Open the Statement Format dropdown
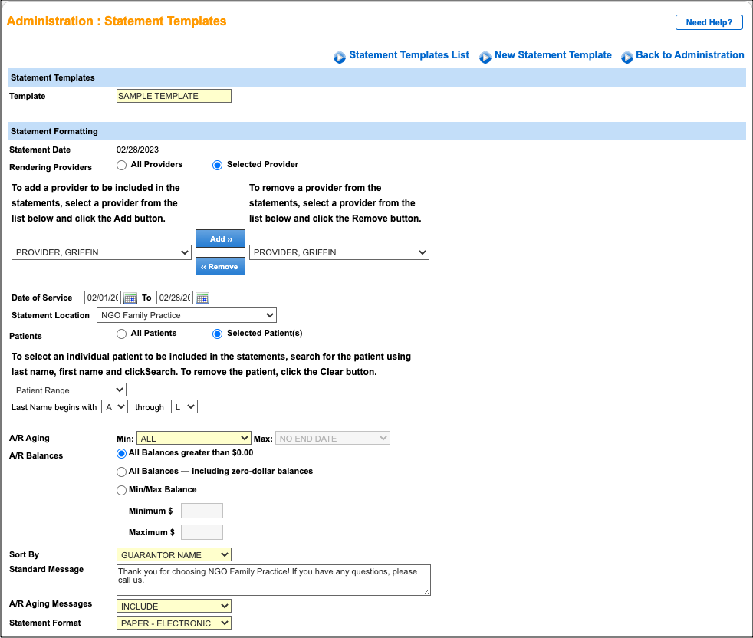 (173, 623)
